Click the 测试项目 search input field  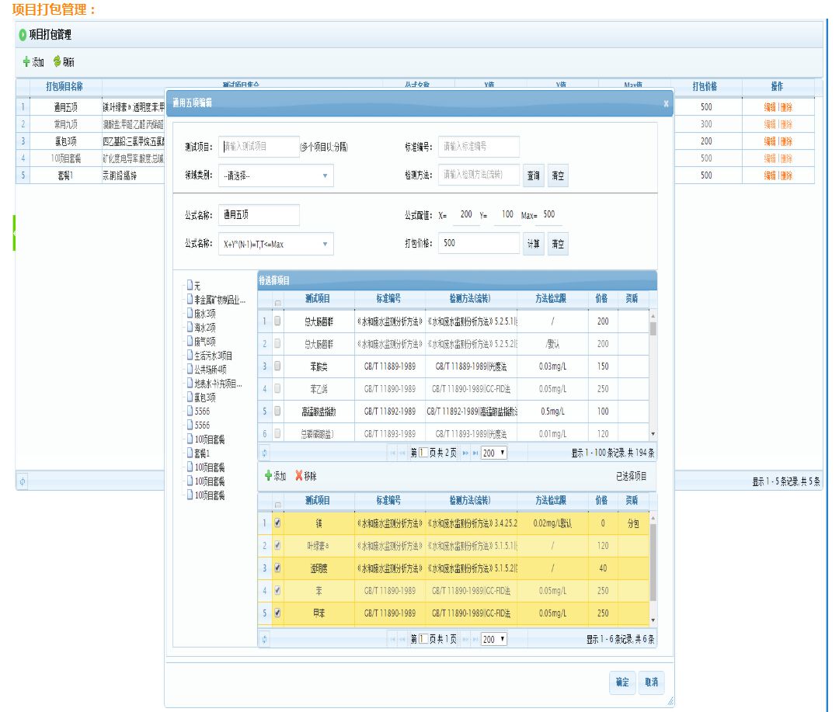click(259, 147)
